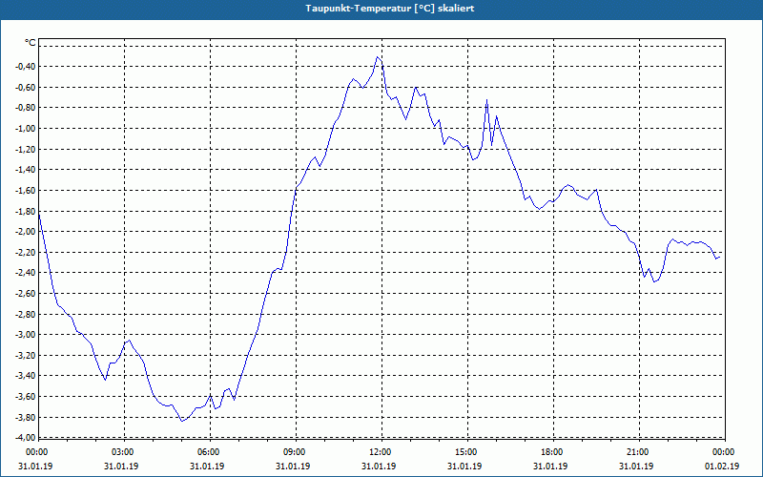Viewport: 763px width, 477px height.
Task: Click the 03:00 time label
Action: click(124, 452)
